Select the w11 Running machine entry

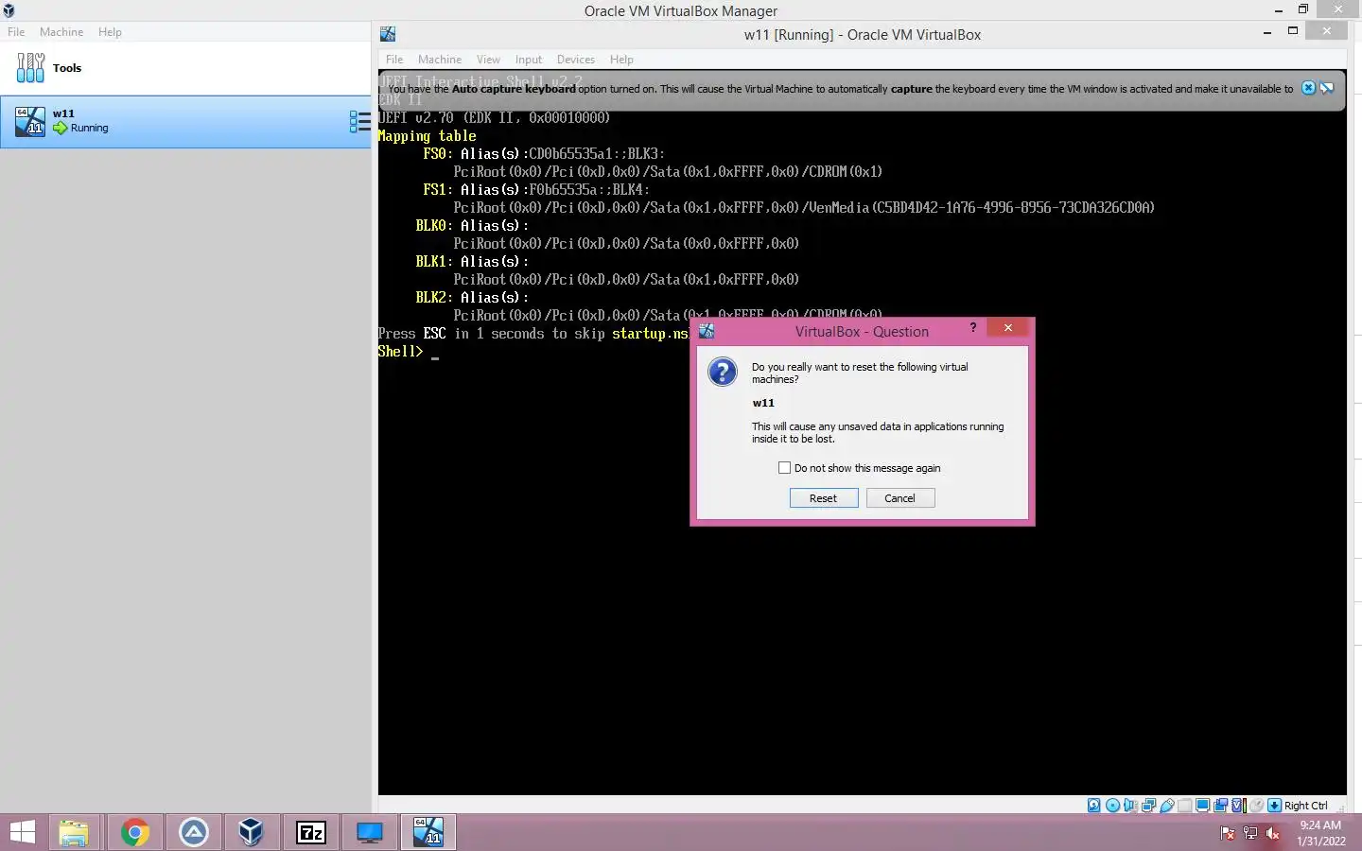pyautogui.click(x=185, y=121)
